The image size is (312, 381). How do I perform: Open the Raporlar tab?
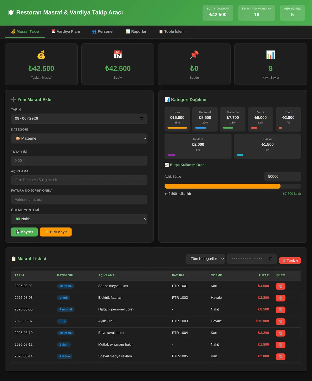[x=136, y=32]
